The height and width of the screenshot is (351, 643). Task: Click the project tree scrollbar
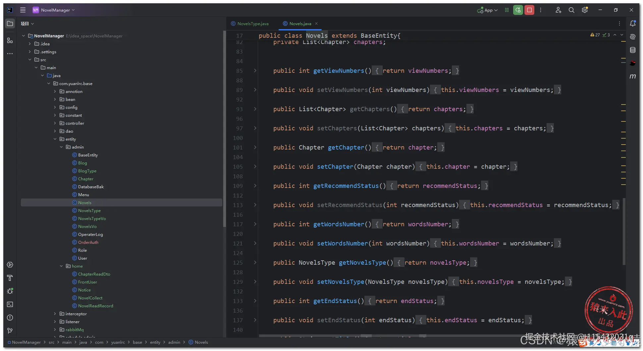(224, 129)
